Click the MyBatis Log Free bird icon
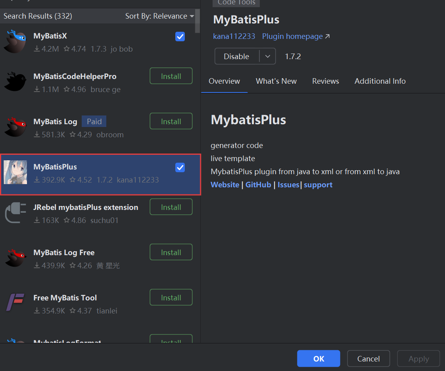This screenshot has height=371, width=445. pyautogui.click(x=15, y=258)
